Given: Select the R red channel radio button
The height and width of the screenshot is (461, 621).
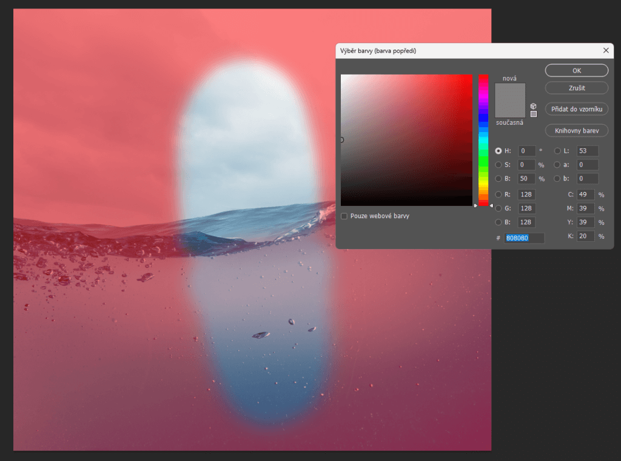Looking at the screenshot, I should pos(498,194).
